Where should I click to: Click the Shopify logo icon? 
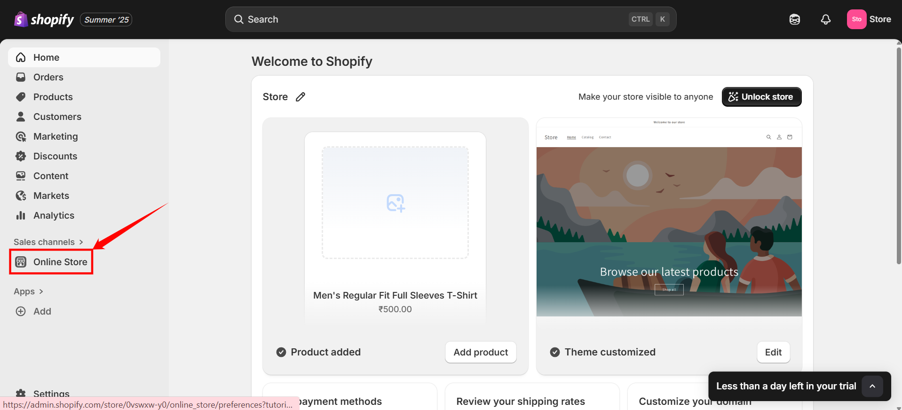click(21, 19)
